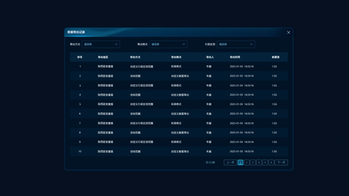Click the 导出地区 column header

tap(103, 57)
